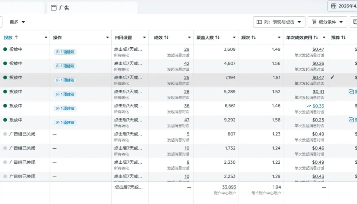Expand the 细分条件 breakdown dropdown
357x204 pixels.
[327, 22]
